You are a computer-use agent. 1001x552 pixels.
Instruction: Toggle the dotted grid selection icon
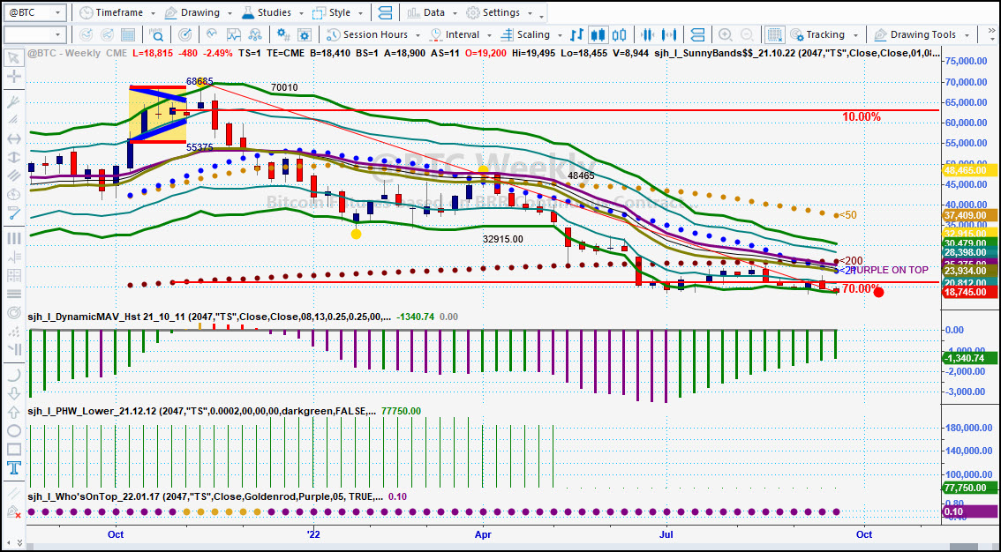774,34
